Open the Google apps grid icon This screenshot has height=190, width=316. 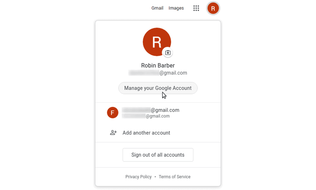pos(196,8)
